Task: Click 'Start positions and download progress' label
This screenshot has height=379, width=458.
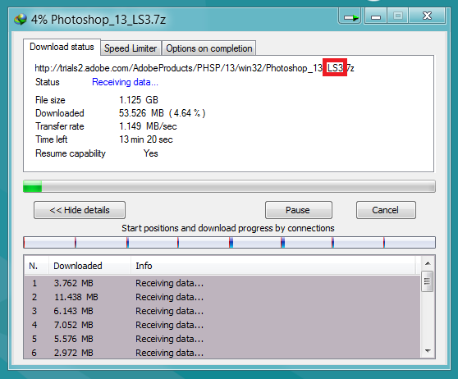Action: [x=228, y=228]
